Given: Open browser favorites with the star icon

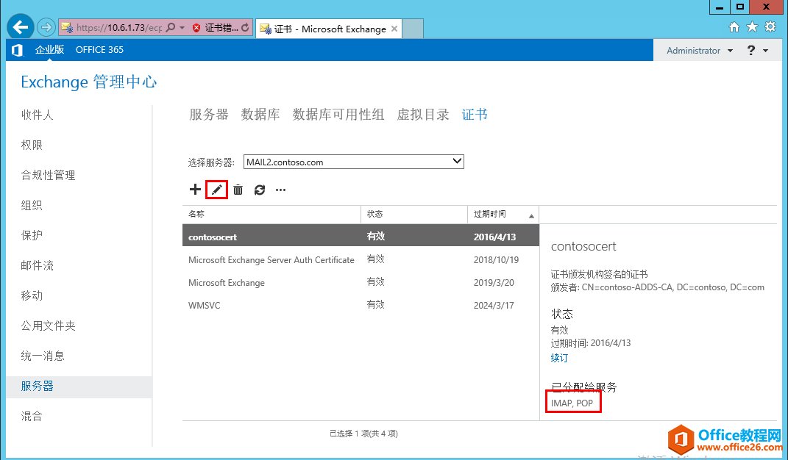Looking at the screenshot, I should [x=752, y=26].
